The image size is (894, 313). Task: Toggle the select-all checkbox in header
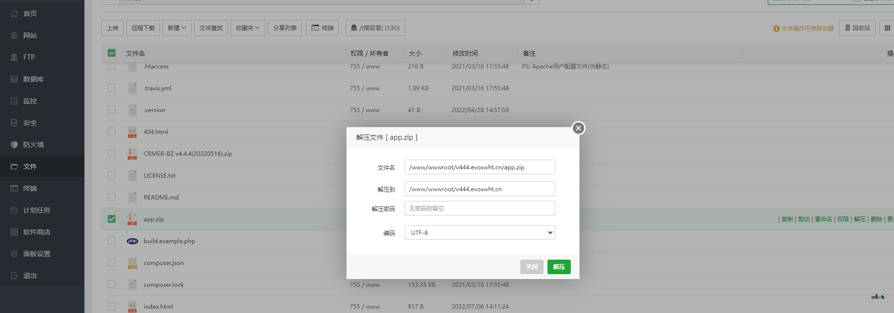coord(112,53)
